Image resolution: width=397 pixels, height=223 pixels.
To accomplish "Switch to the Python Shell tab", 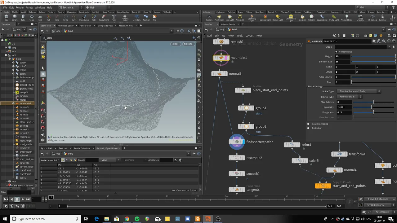I will tap(47, 148).
